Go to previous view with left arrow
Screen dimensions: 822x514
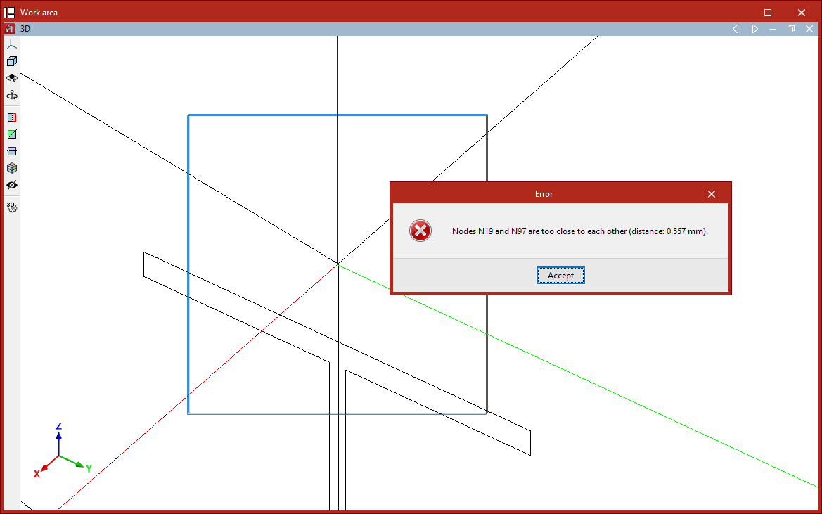[736, 29]
